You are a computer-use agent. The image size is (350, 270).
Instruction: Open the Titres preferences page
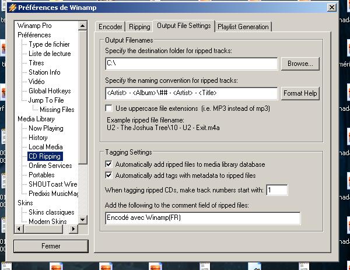point(36,63)
